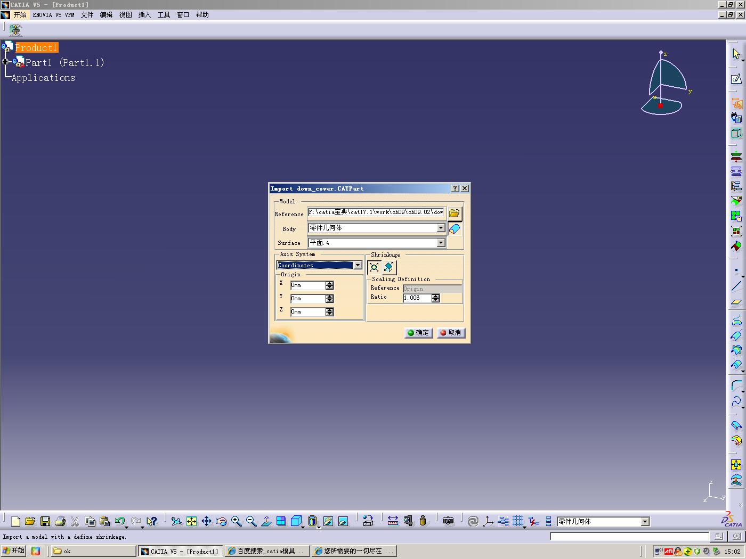Open the Surface dropdown showing 平面.4
746x559 pixels.
(441, 243)
